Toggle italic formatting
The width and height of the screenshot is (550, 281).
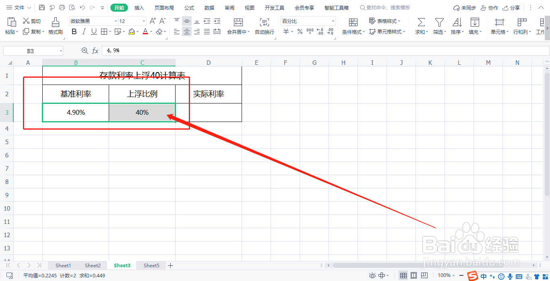point(83,31)
